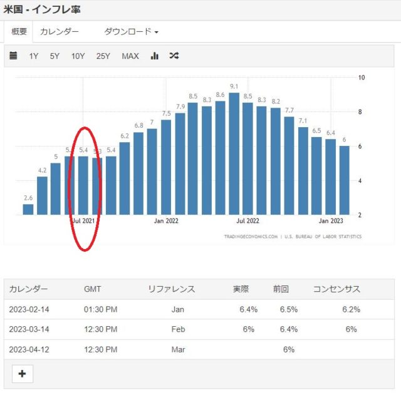Open the calendar date range icon
Image resolution: width=401 pixels, height=395 pixels.
(13, 56)
